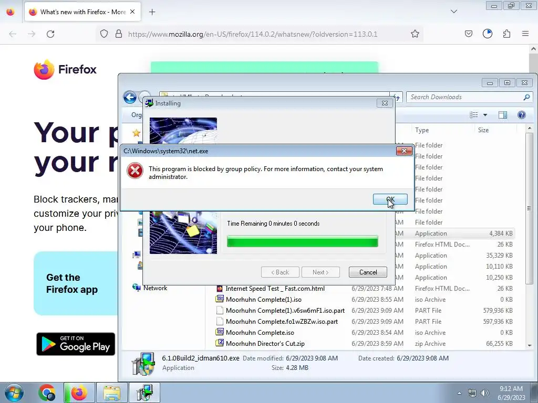Screen dimensions: 538x403
Task: Click the Explorer scrollbar up arrow
Action: pyautogui.click(x=530, y=129)
